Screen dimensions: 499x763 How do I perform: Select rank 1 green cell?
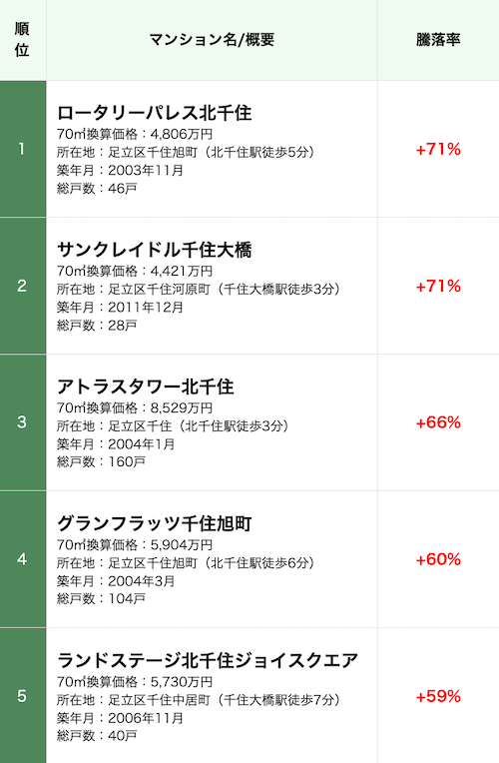pos(23,149)
